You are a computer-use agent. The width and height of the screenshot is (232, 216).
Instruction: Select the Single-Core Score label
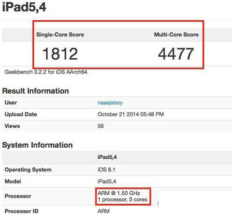pos(60,35)
